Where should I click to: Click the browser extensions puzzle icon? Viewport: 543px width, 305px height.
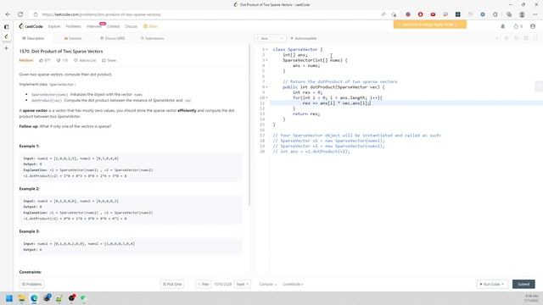tap(495, 14)
